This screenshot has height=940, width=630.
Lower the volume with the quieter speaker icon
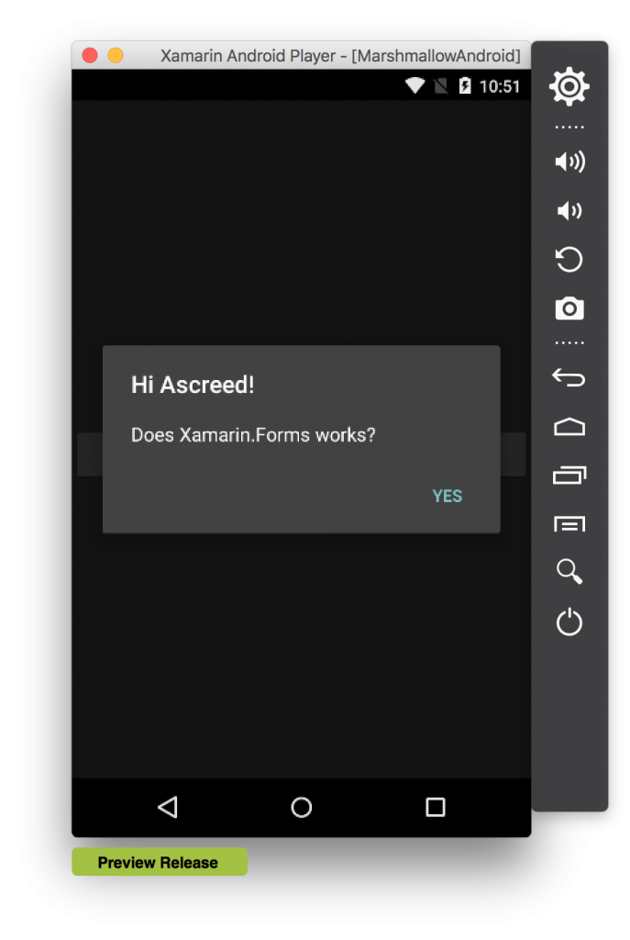click(x=569, y=210)
